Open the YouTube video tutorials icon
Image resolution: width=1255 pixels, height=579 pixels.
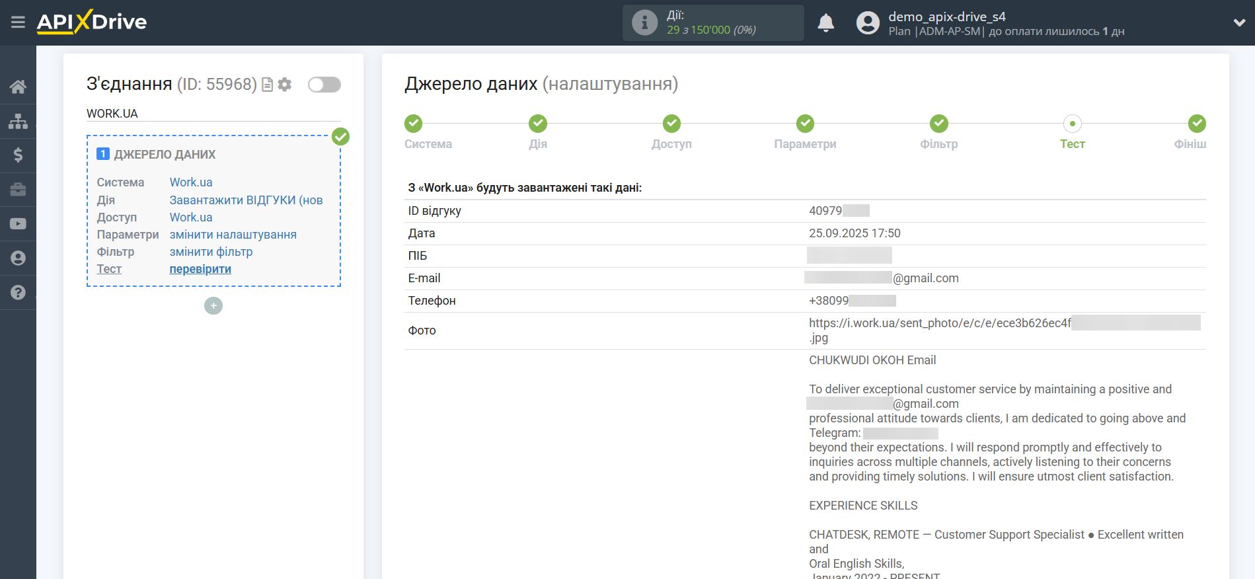18,224
